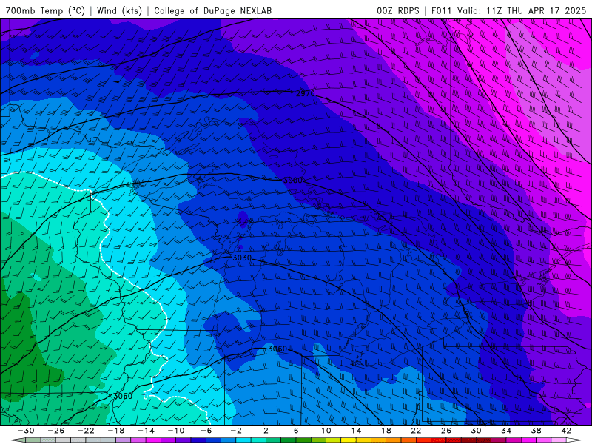This screenshot has height=444, width=592.
Task: Click the 22 colorbar scale value
Action: (416, 431)
